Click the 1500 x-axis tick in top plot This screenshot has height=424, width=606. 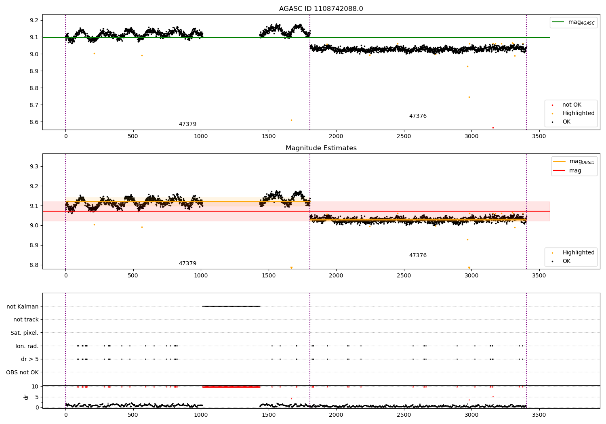pyautogui.click(x=268, y=136)
